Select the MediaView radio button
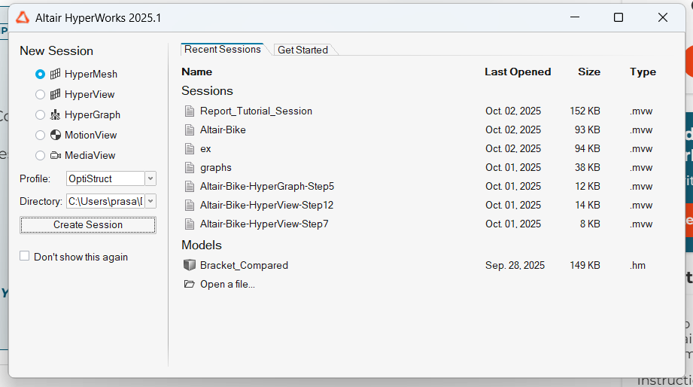The image size is (693, 387). [x=41, y=156]
